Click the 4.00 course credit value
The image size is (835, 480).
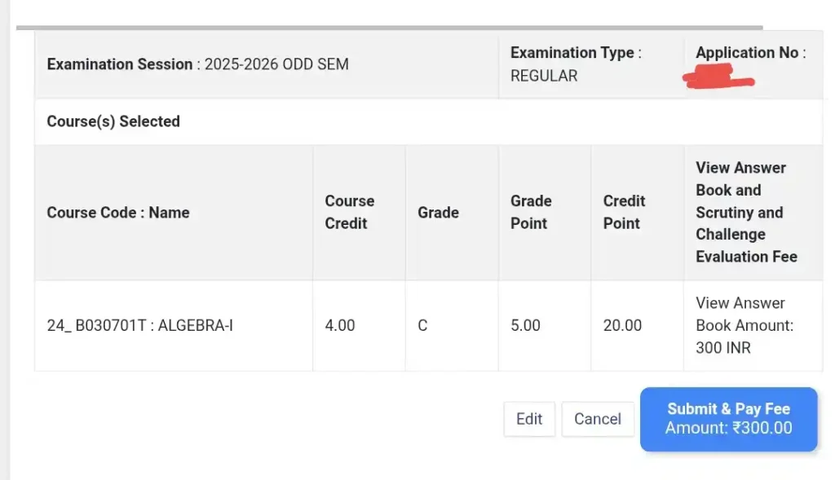340,326
